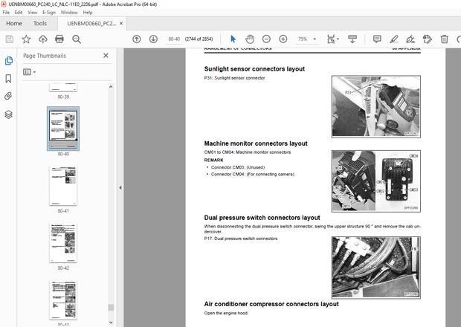Screen dimensions: 461x327
Task: Click 'Air conditioner compressor connectors layout' heading
Action: [x=271, y=304]
